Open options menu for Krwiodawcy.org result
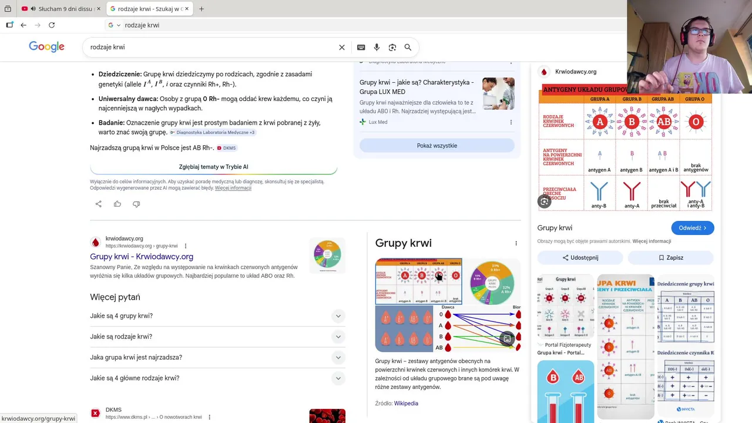 coord(186,246)
